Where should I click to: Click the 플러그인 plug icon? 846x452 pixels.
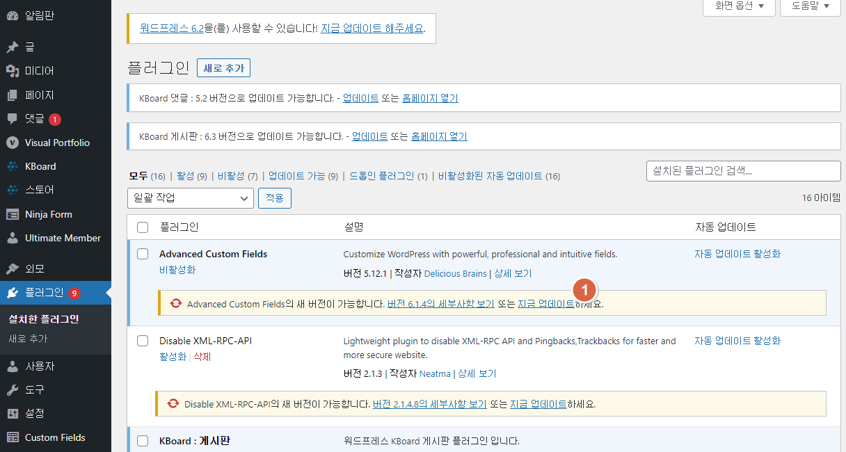pos(12,293)
